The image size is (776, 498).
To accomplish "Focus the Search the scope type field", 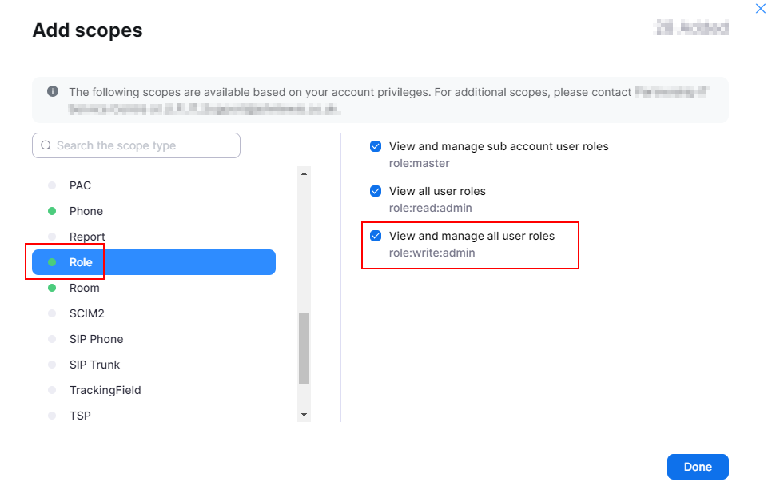I will (144, 145).
